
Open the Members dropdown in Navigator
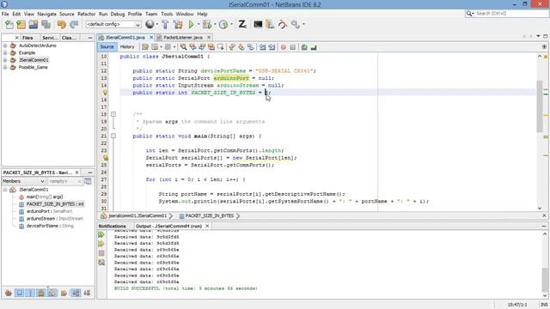click(23, 181)
